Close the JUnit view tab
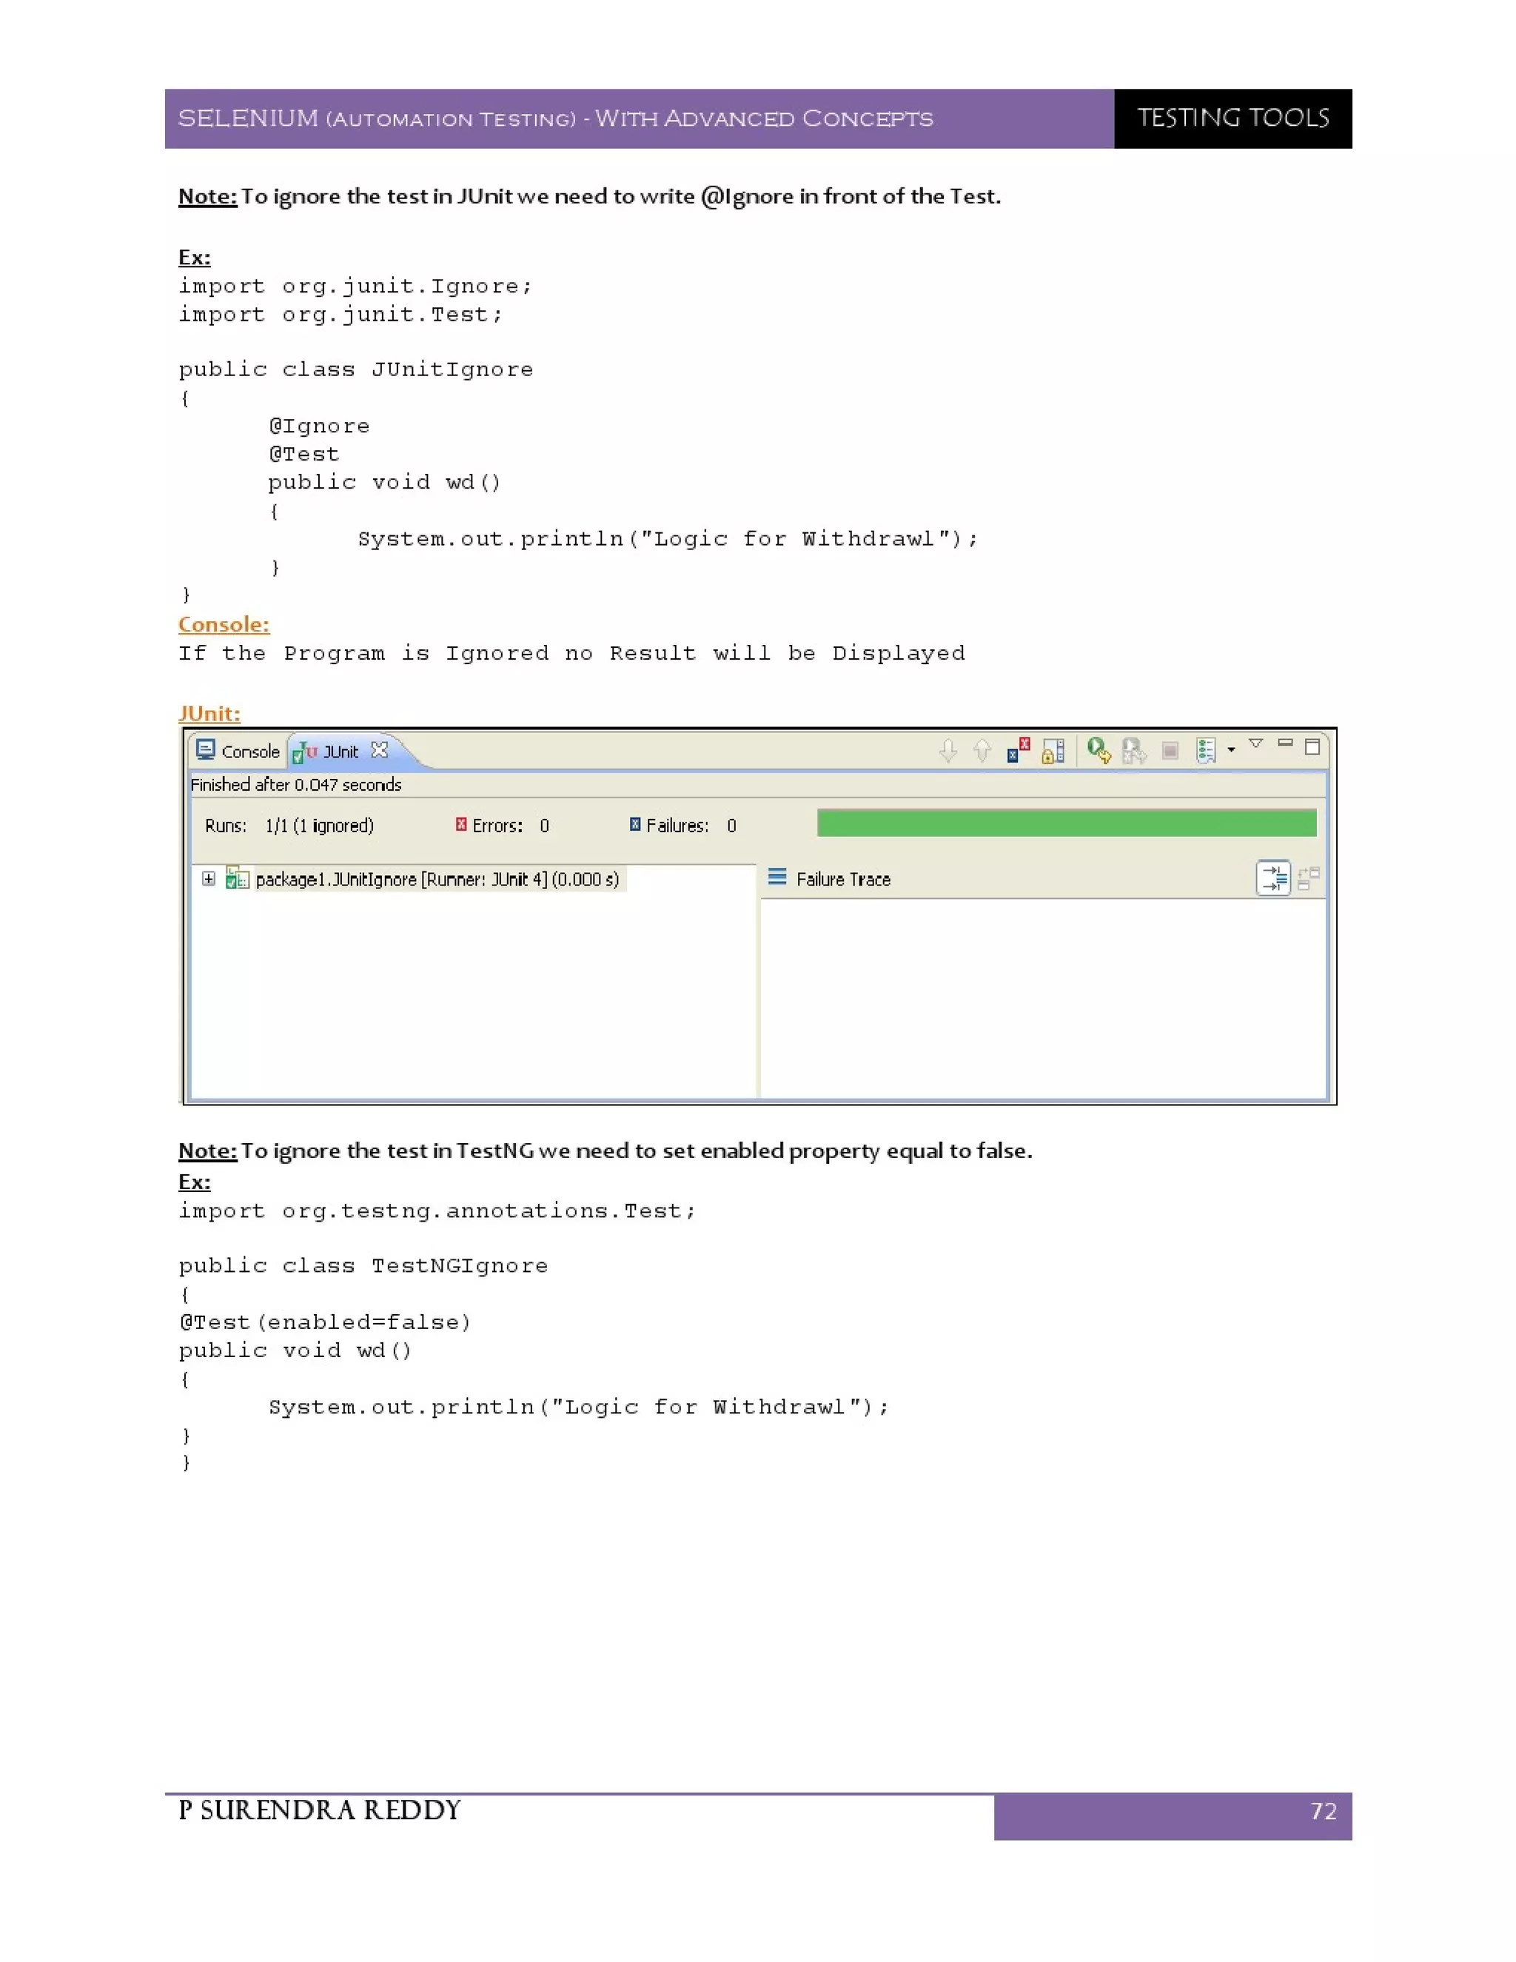The width and height of the screenshot is (1516, 1962). coord(380,750)
